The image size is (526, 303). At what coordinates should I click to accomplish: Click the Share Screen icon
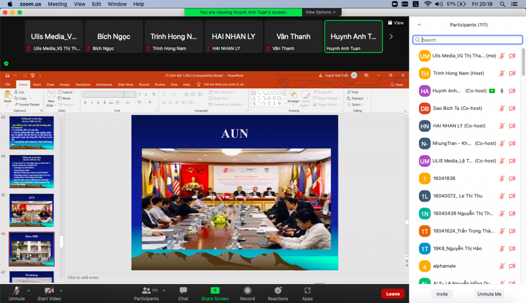(215, 291)
